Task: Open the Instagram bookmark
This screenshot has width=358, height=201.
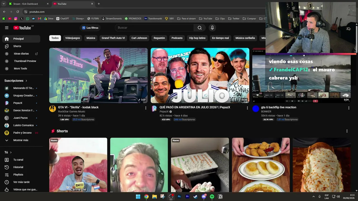Action: [x=16, y=19]
